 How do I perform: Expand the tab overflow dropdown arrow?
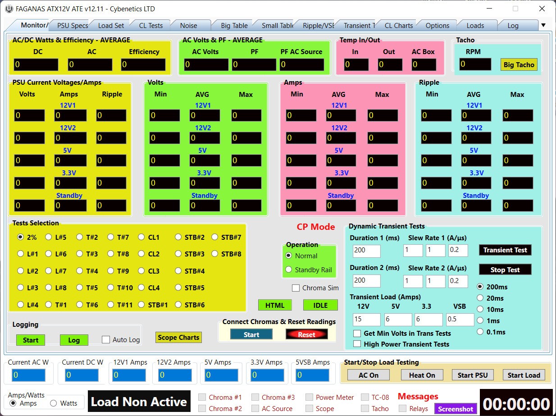pyautogui.click(x=543, y=25)
